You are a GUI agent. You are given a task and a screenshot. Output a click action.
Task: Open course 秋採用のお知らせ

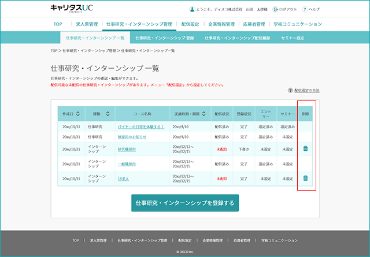tap(132, 137)
